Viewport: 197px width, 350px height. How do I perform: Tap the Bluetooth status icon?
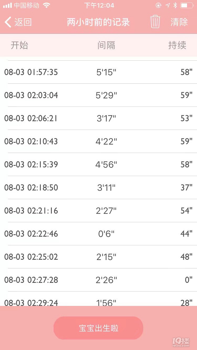coord(175,5)
